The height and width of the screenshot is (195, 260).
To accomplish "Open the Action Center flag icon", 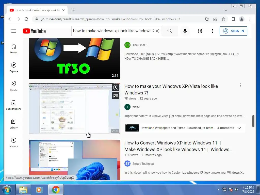I will point(231,189).
